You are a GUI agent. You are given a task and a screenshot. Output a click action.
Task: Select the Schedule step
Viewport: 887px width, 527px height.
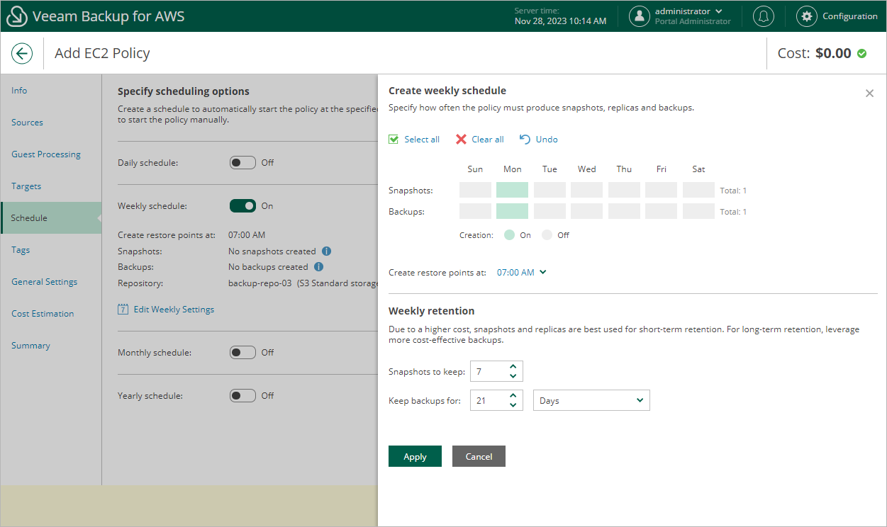pos(51,218)
